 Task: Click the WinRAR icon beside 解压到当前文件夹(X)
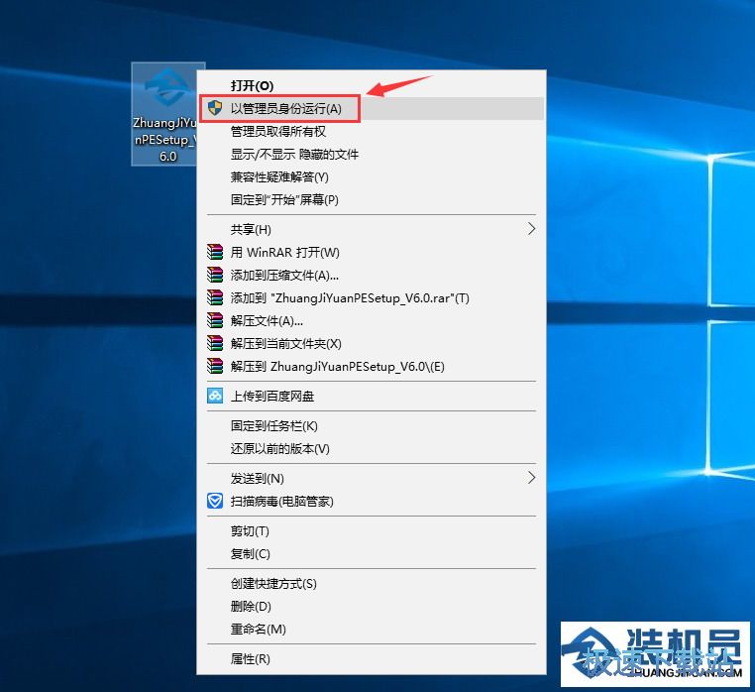pos(215,343)
